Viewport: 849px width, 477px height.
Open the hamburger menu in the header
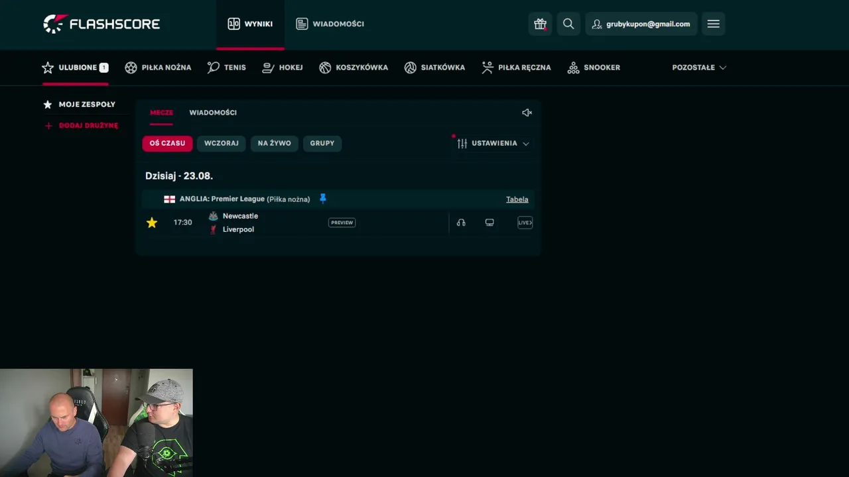click(x=714, y=24)
